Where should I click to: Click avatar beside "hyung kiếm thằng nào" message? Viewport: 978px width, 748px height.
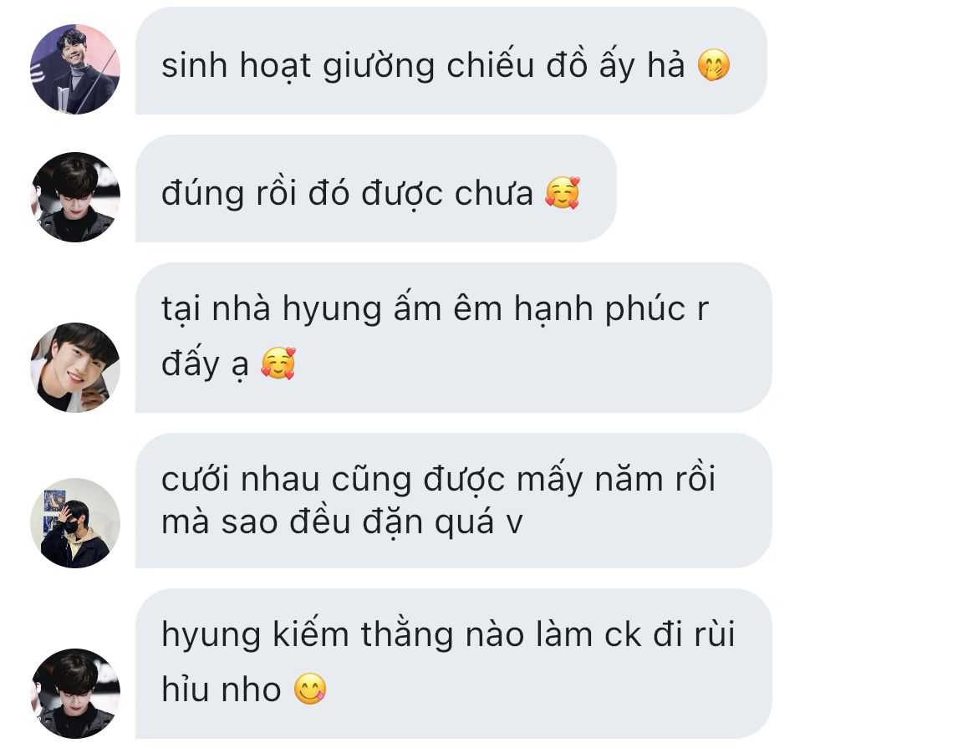[75, 694]
